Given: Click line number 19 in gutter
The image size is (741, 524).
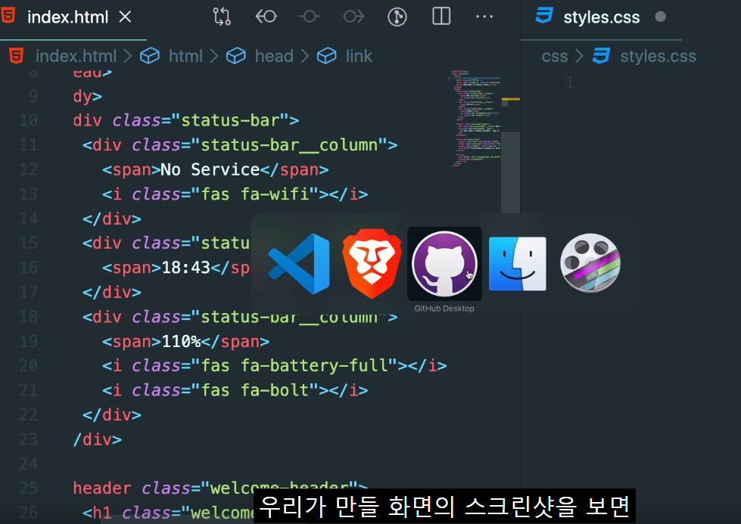Looking at the screenshot, I should pyautogui.click(x=28, y=341).
